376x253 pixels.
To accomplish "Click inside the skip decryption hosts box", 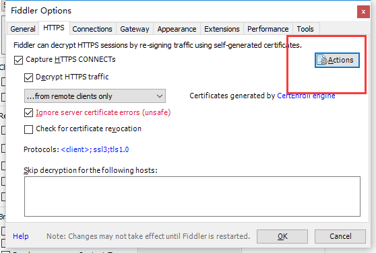I will (x=192, y=196).
